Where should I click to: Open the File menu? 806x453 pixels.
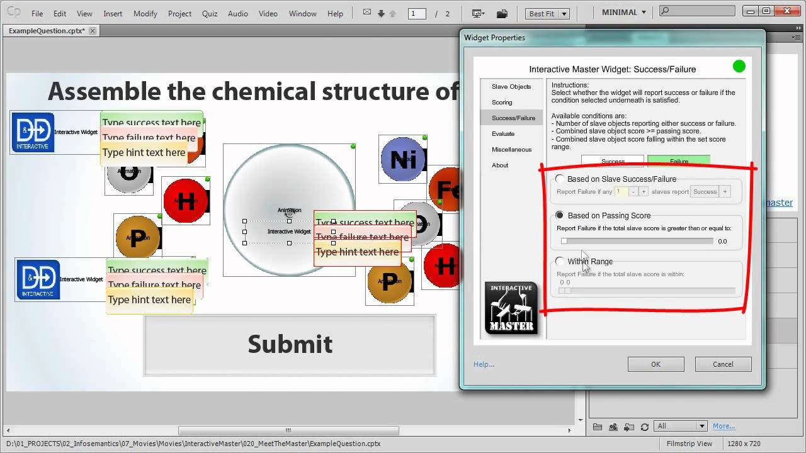coord(37,13)
